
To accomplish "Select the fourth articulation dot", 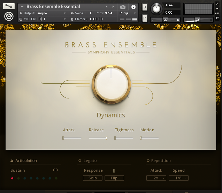I will tap(31, 178).
